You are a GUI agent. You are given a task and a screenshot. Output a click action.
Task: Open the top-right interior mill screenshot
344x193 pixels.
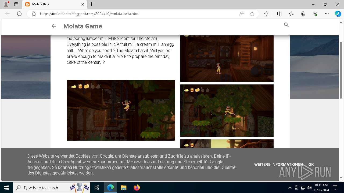(x=227, y=58)
